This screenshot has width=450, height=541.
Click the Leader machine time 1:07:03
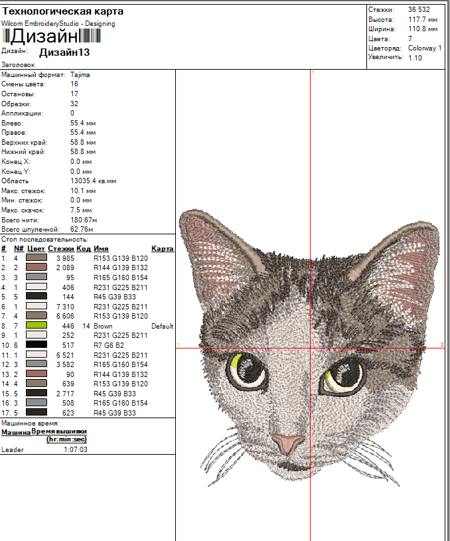coord(75,449)
